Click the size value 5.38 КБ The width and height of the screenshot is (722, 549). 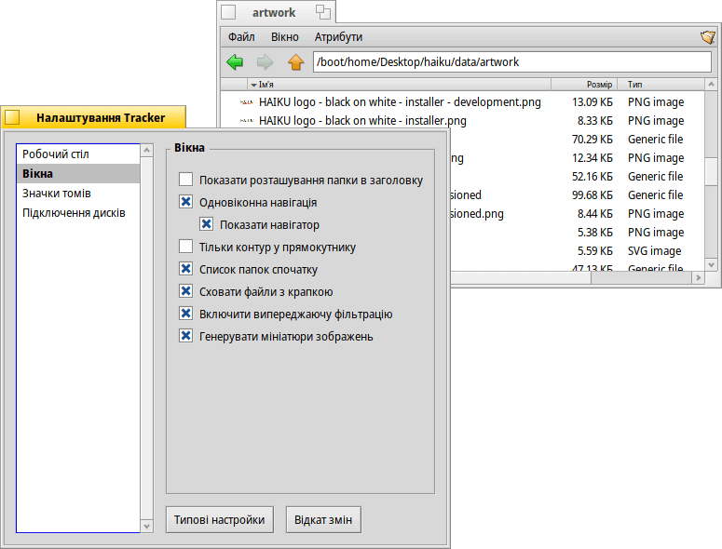point(595,233)
